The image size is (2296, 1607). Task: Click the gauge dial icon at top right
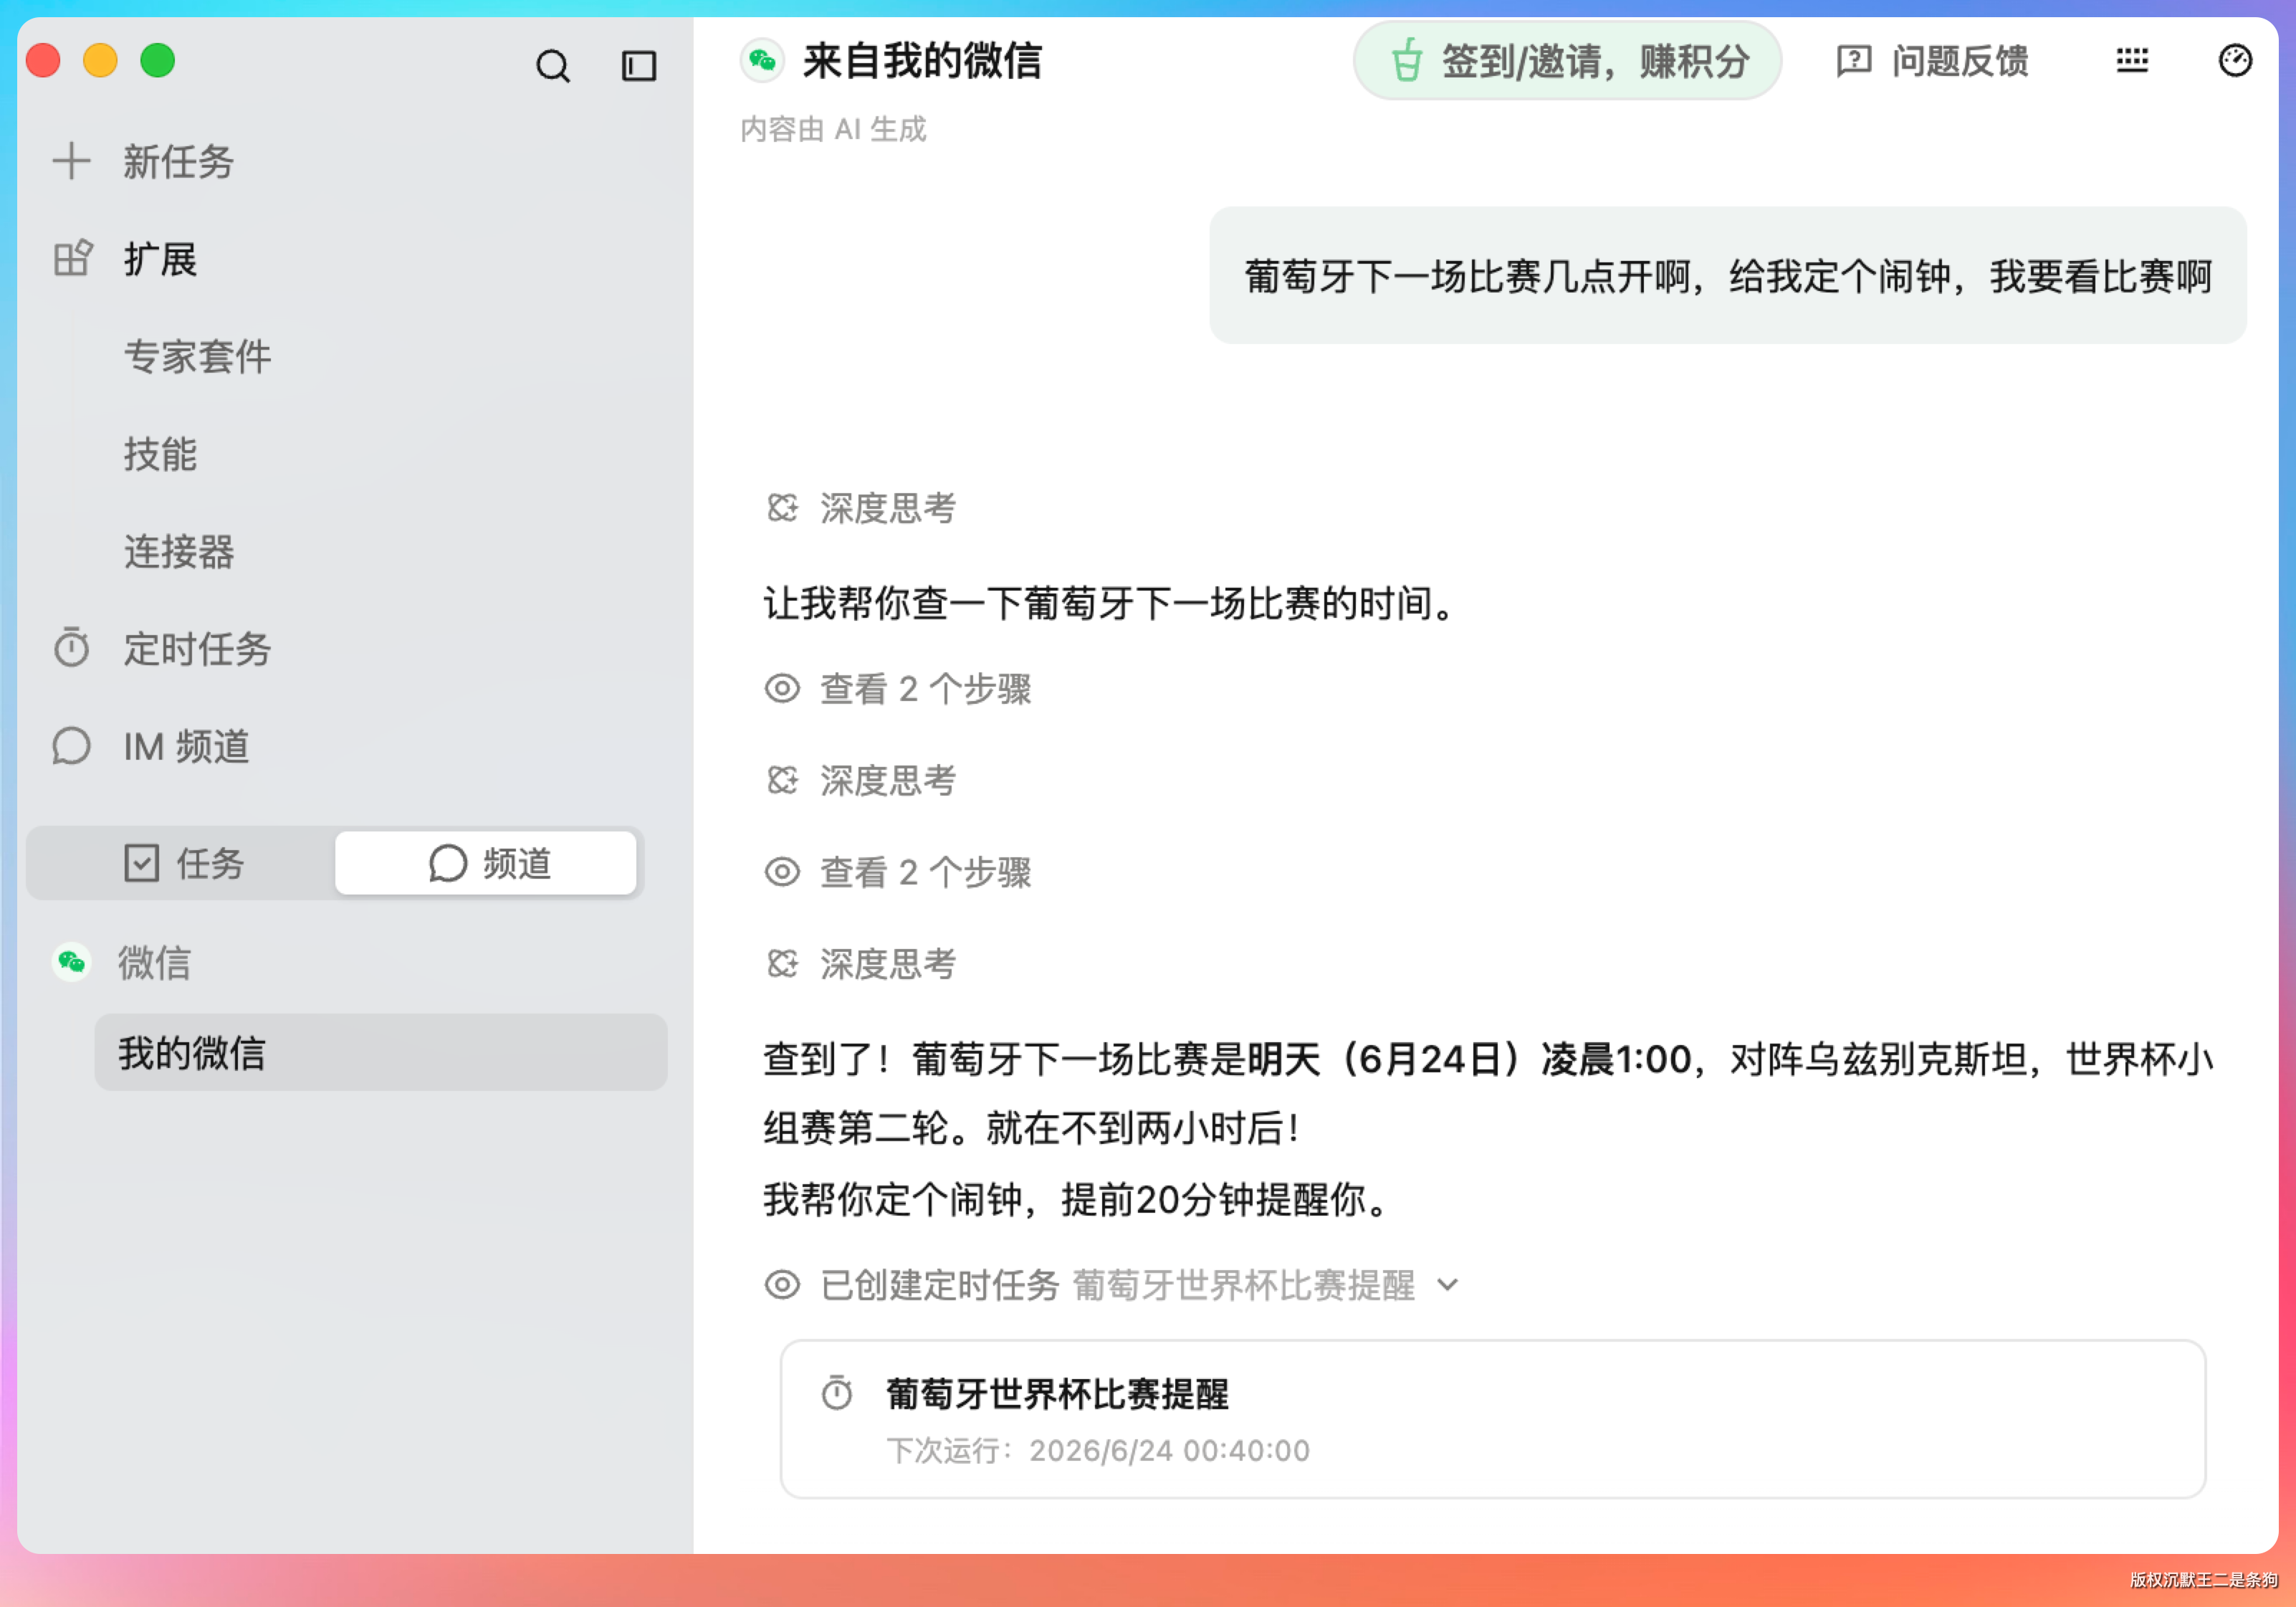pos(2235,61)
